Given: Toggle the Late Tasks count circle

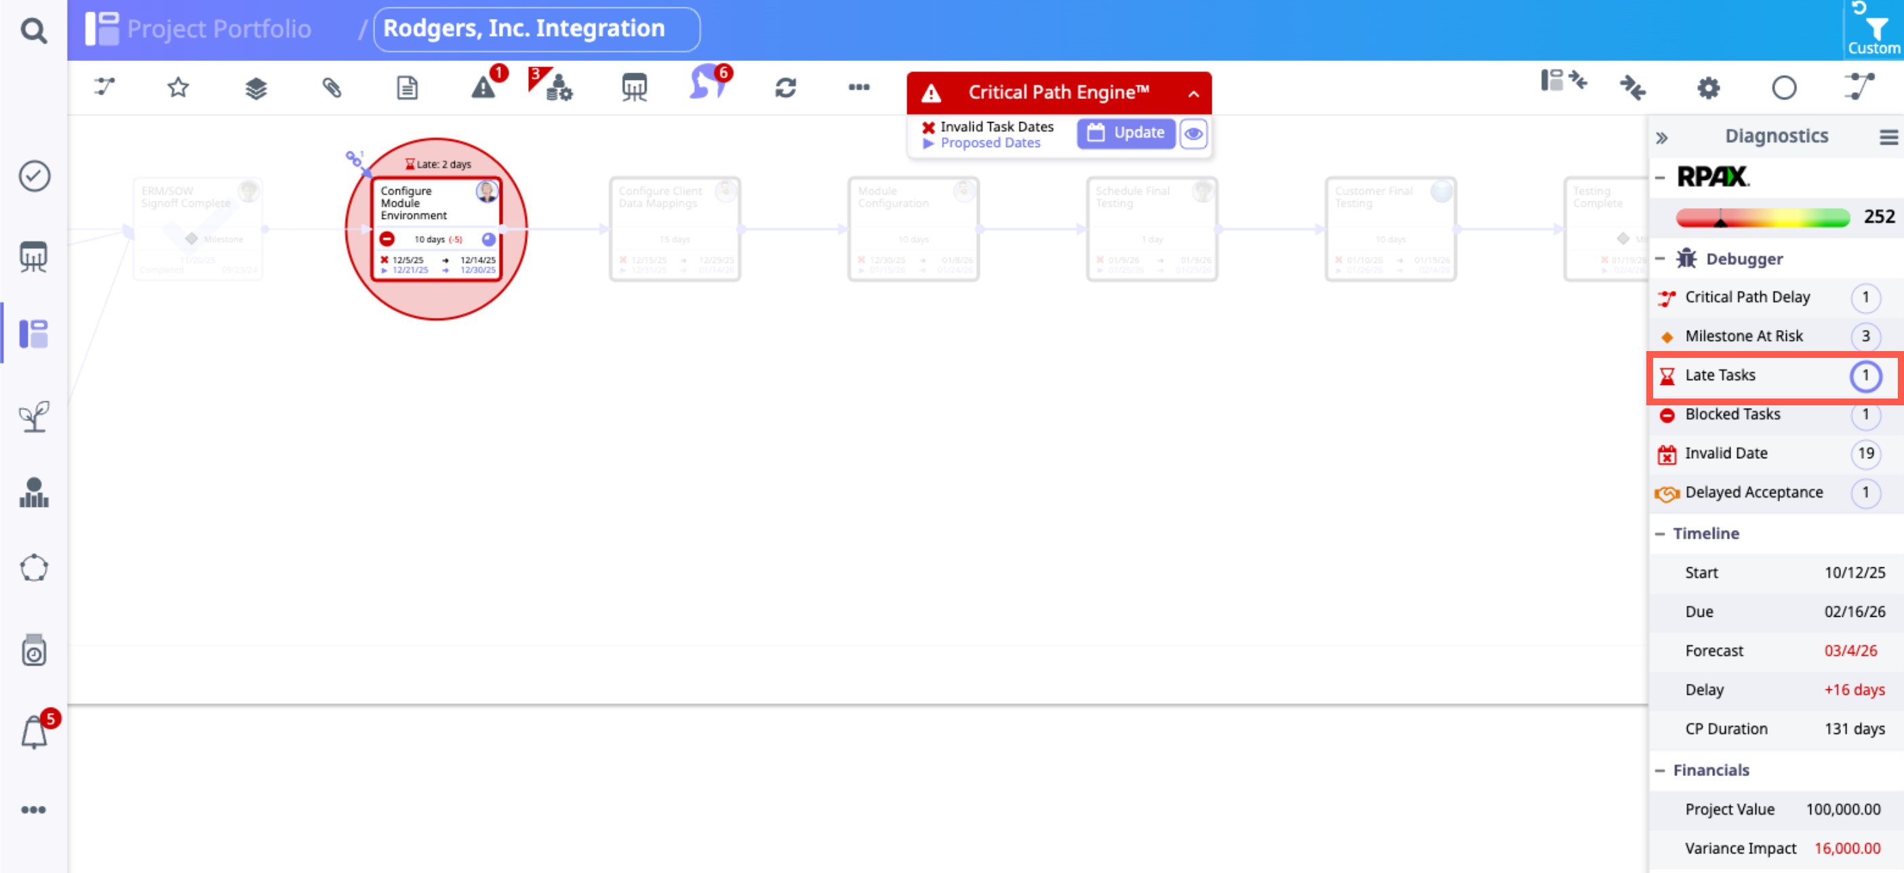Looking at the screenshot, I should pos(1865,375).
